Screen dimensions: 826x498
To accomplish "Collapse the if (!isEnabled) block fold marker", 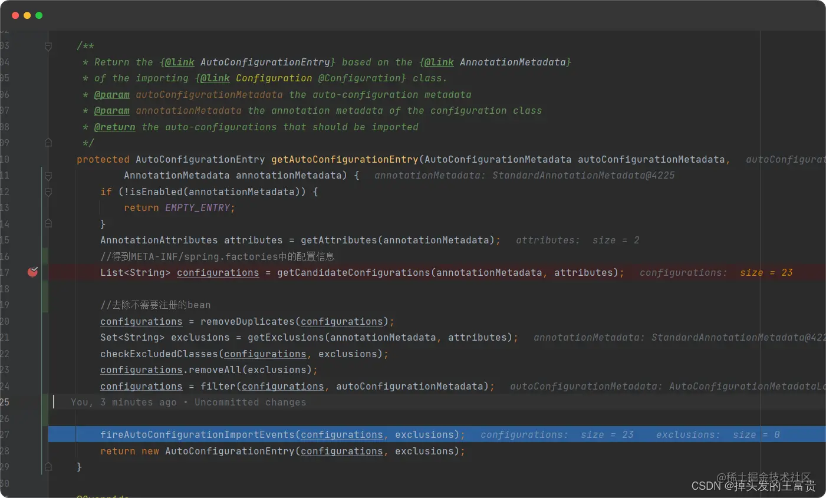I will pyautogui.click(x=48, y=192).
